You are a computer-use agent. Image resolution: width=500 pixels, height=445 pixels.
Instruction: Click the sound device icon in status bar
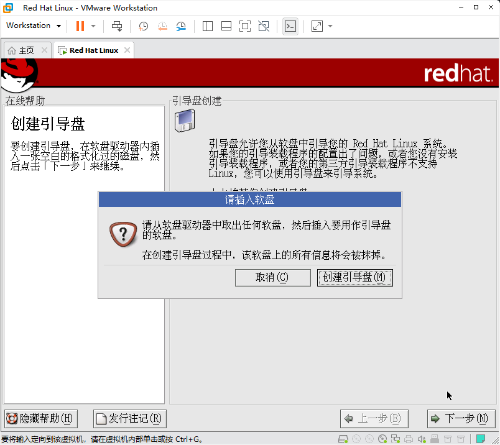pos(422,438)
